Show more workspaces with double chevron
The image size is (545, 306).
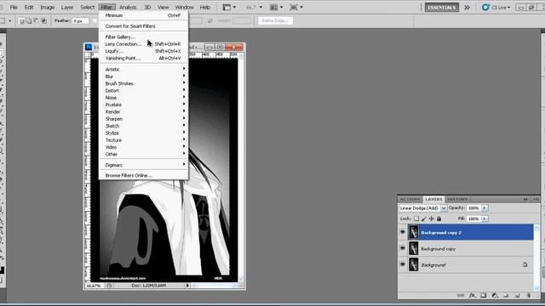(x=467, y=8)
